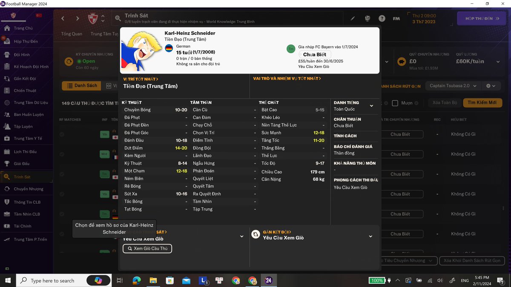Click Karl-Heinz Schneider's portrait image

tap(141, 50)
